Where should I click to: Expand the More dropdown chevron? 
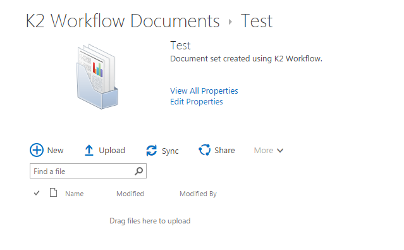click(280, 151)
